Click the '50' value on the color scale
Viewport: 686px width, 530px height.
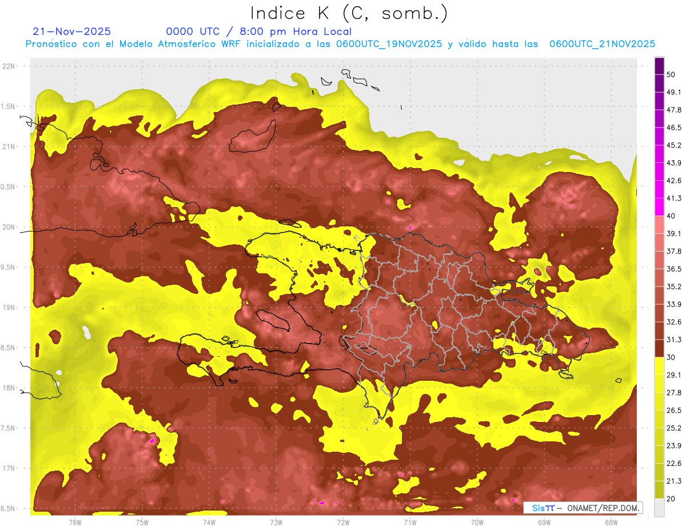671,74
